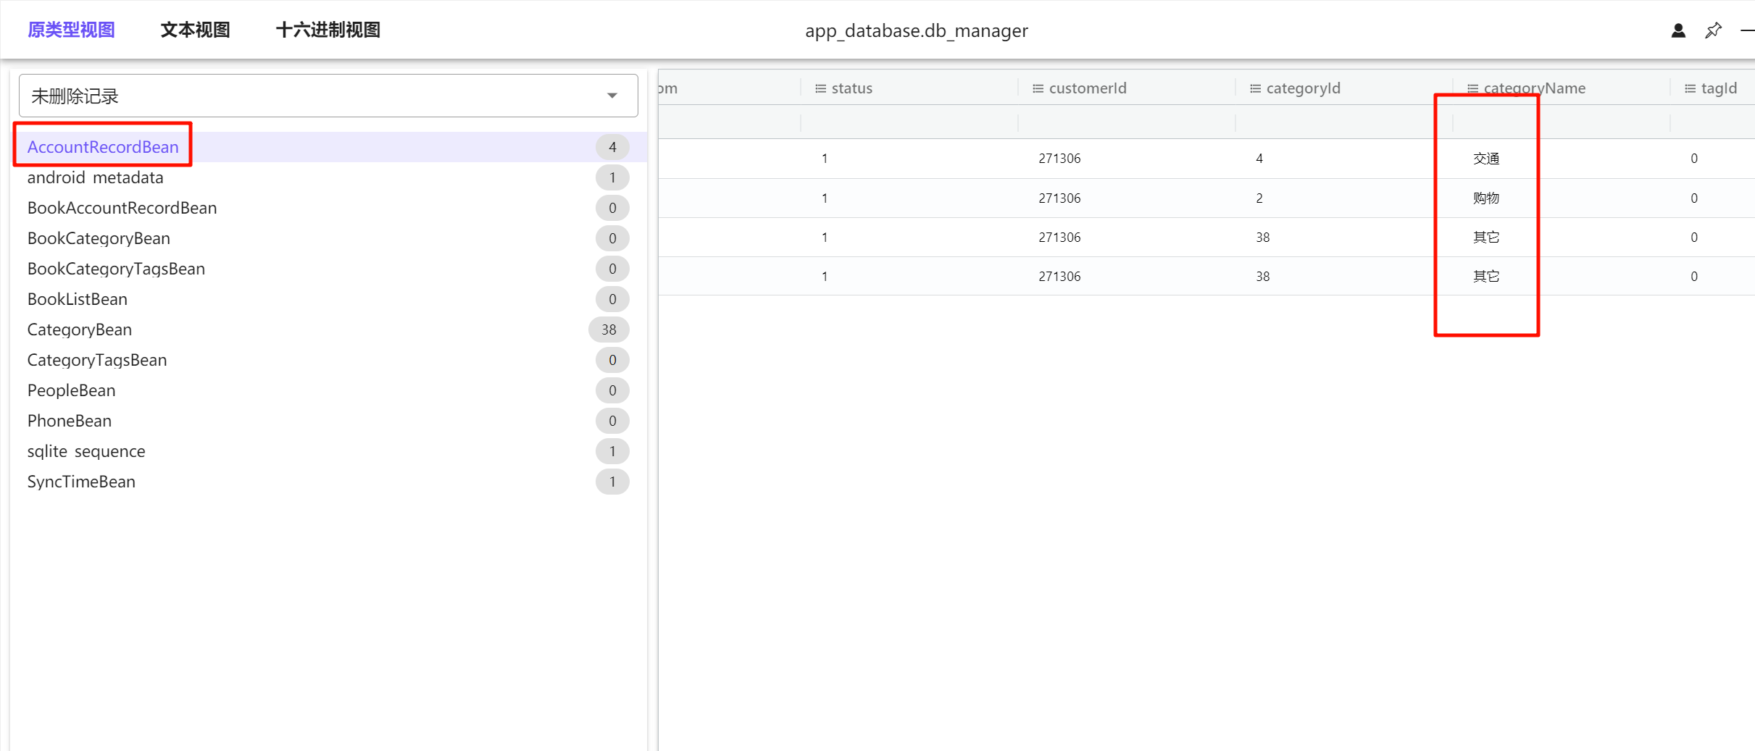Click the customerId column menu icon
Screen dimensions: 1755x751
click(1038, 88)
